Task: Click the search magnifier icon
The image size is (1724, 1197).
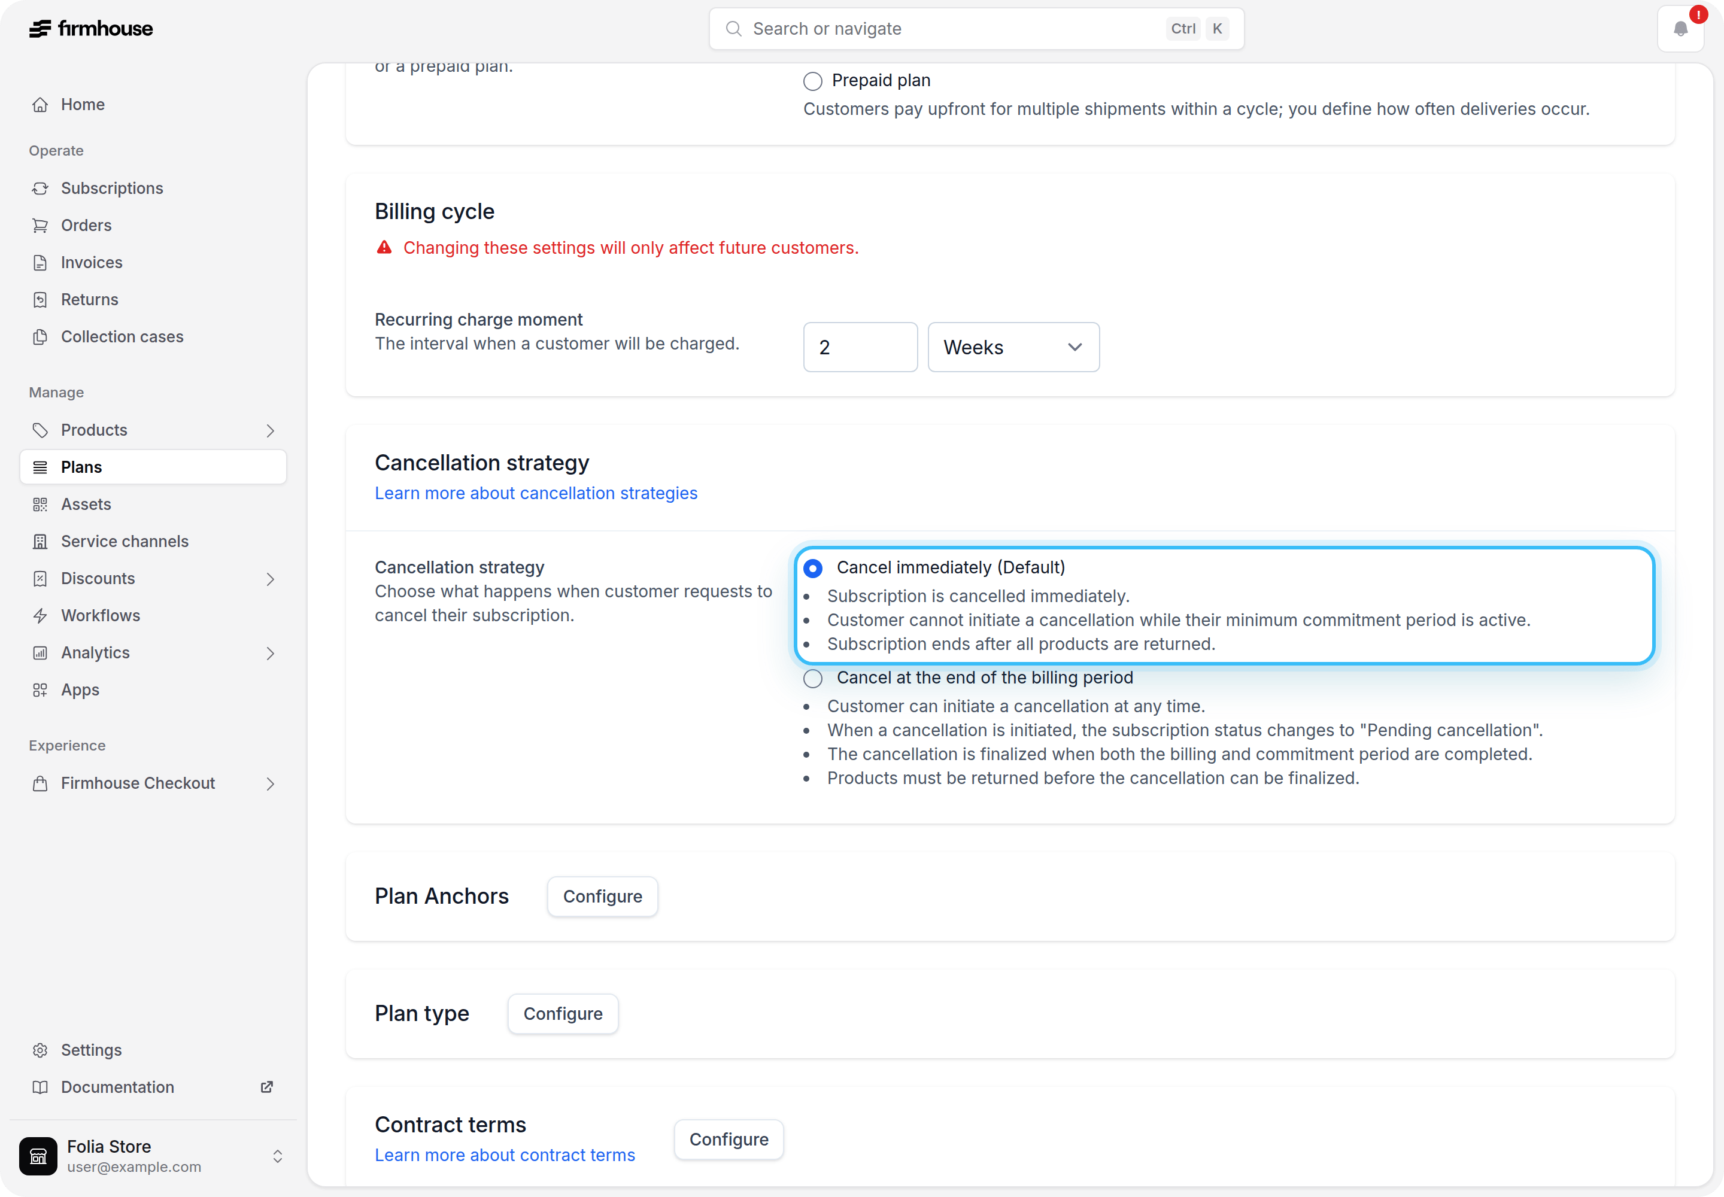Action: pos(734,29)
